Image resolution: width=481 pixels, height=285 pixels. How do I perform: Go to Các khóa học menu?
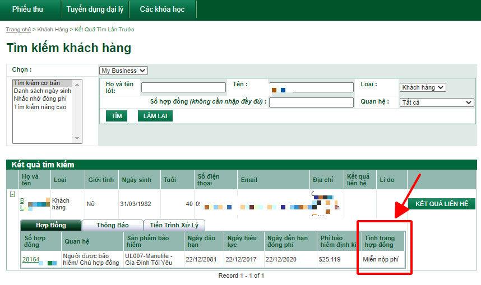point(162,9)
